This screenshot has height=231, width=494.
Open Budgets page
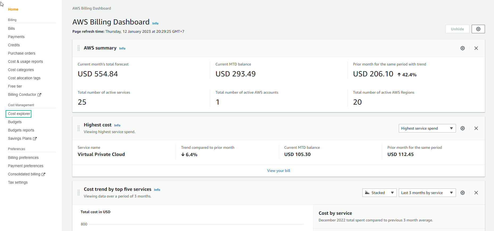click(x=15, y=122)
